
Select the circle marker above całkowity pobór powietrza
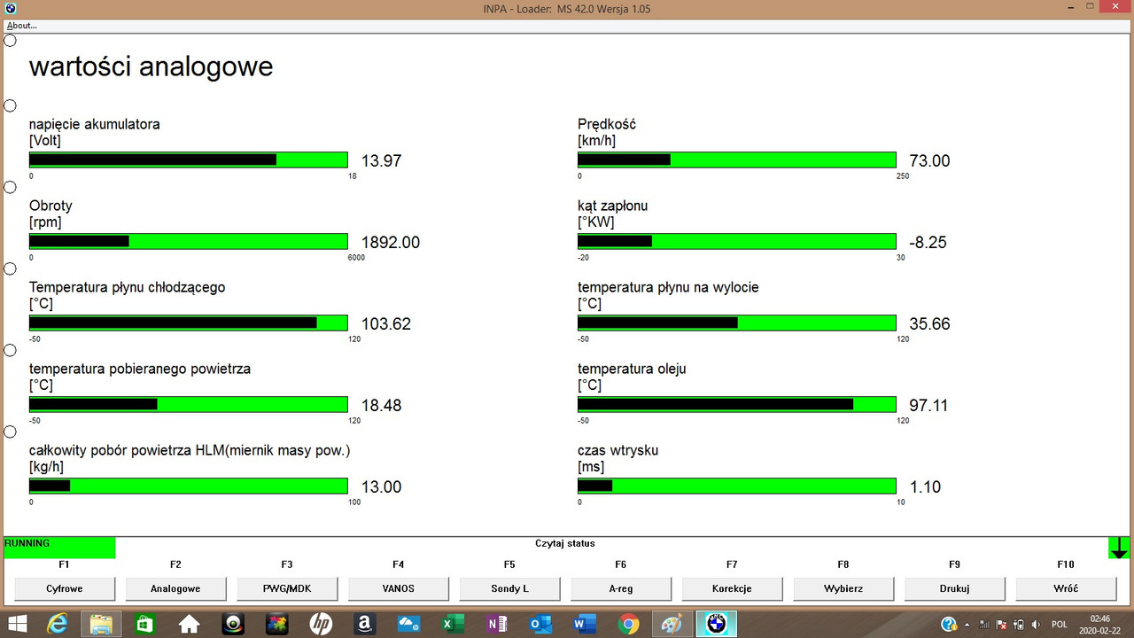[11, 432]
